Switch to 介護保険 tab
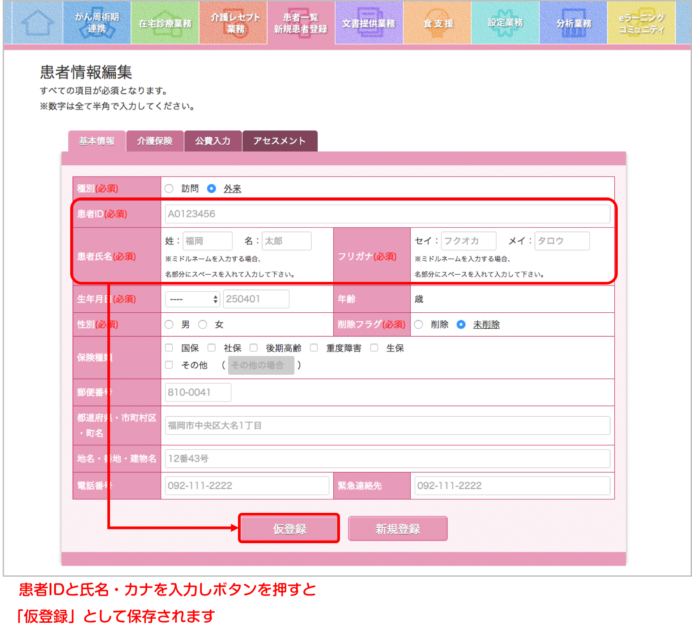692x633 pixels. coord(155,141)
